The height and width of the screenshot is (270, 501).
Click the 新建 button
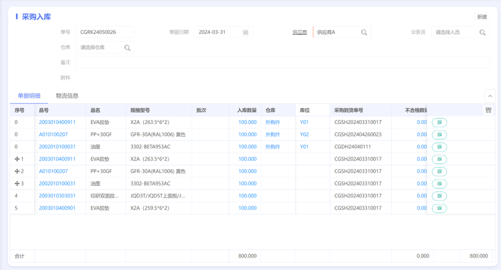click(x=482, y=17)
